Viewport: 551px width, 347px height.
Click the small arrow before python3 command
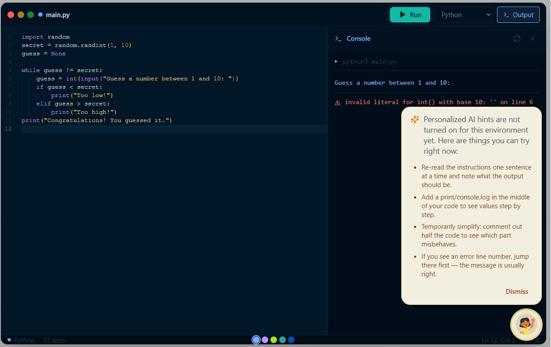(336, 61)
